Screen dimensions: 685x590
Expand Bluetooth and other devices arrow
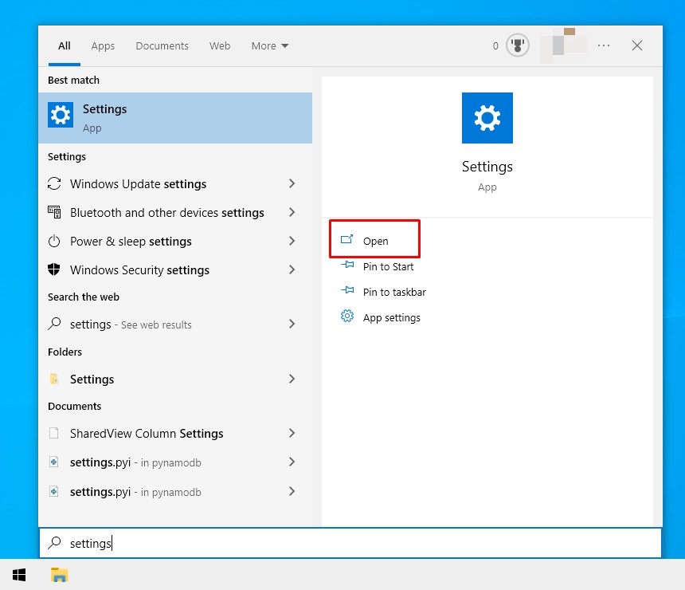tap(292, 212)
